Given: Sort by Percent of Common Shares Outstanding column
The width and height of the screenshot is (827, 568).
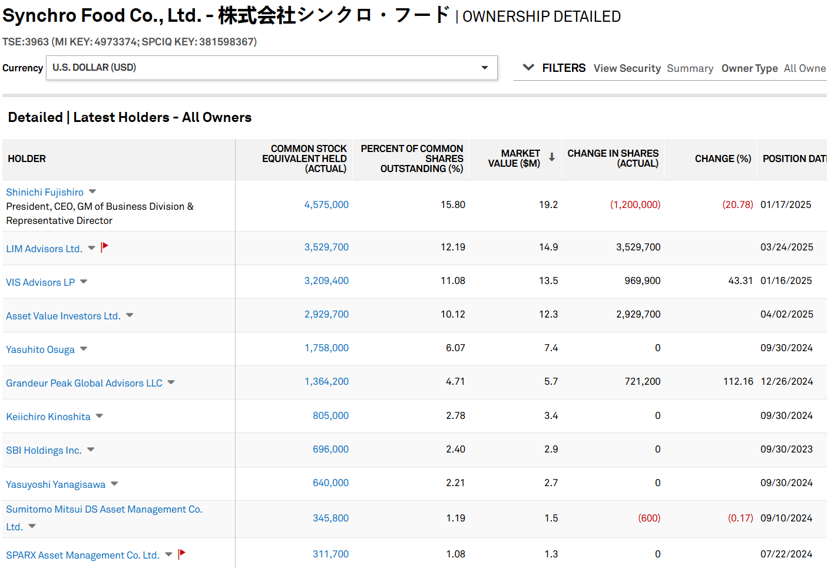Looking at the screenshot, I should pyautogui.click(x=412, y=158).
